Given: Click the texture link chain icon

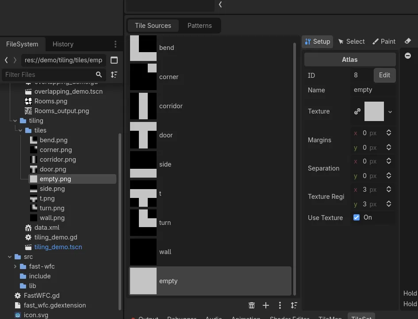Looking at the screenshot, I should pos(357,111).
